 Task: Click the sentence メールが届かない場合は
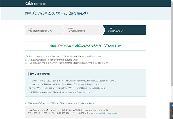pyautogui.click(x=53, y=60)
